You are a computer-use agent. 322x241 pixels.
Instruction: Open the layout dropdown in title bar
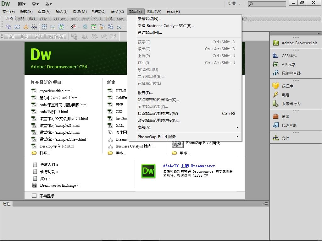22,4
